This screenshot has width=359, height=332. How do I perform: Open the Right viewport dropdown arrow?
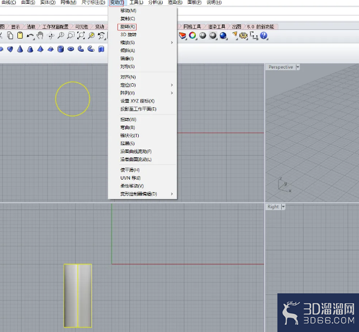[283, 207]
